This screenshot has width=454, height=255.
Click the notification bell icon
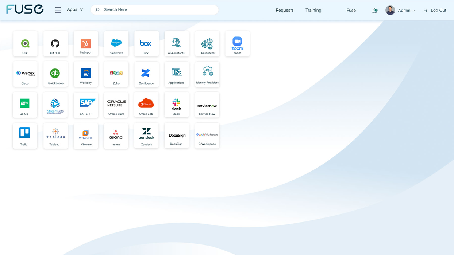(374, 11)
